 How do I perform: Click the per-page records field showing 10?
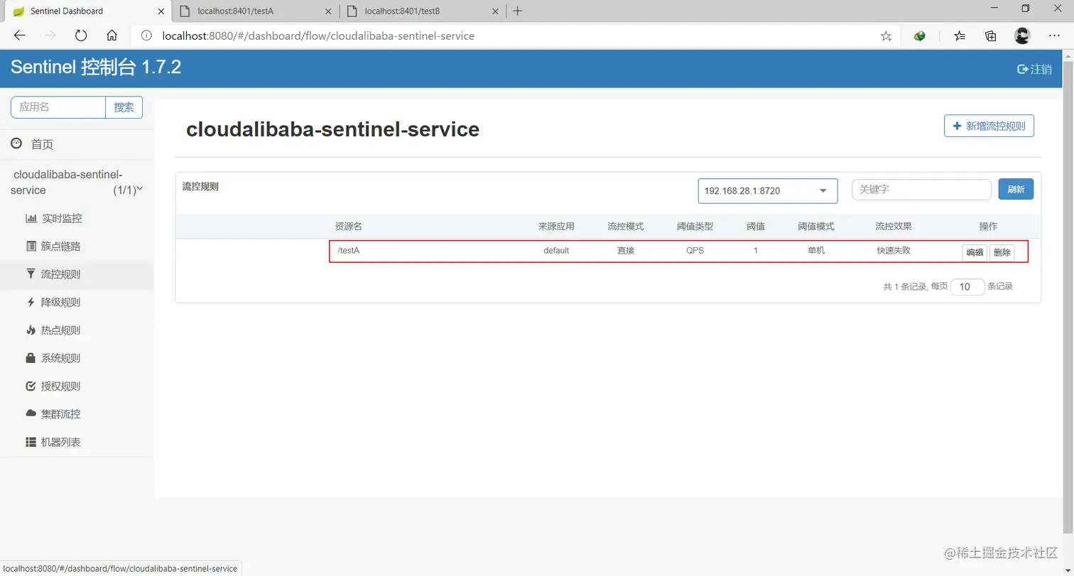[967, 287]
